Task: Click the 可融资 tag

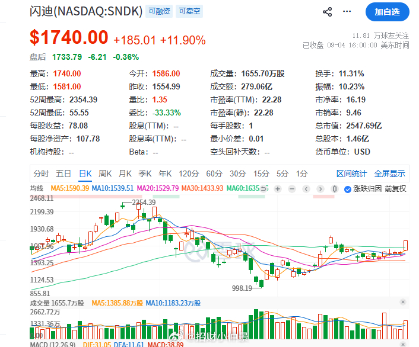Action: click(x=159, y=11)
